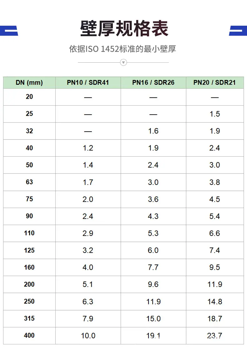Click the DN 20 row label
The height and width of the screenshot is (350, 247).
pyautogui.click(x=29, y=97)
